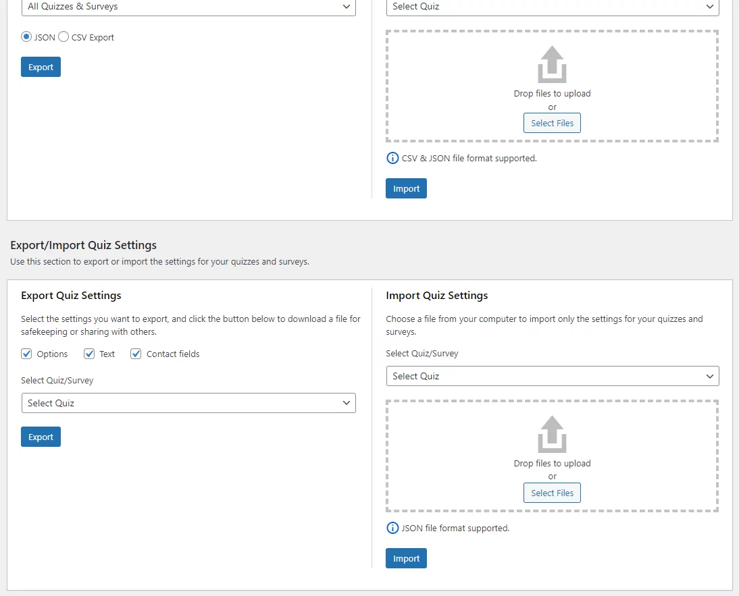
Task: Click 'Drop files to upload' text in Import Quiz Settings
Action: 552,463
